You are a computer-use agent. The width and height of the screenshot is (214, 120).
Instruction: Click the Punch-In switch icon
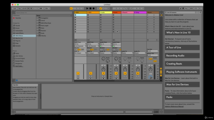pos(125,8)
